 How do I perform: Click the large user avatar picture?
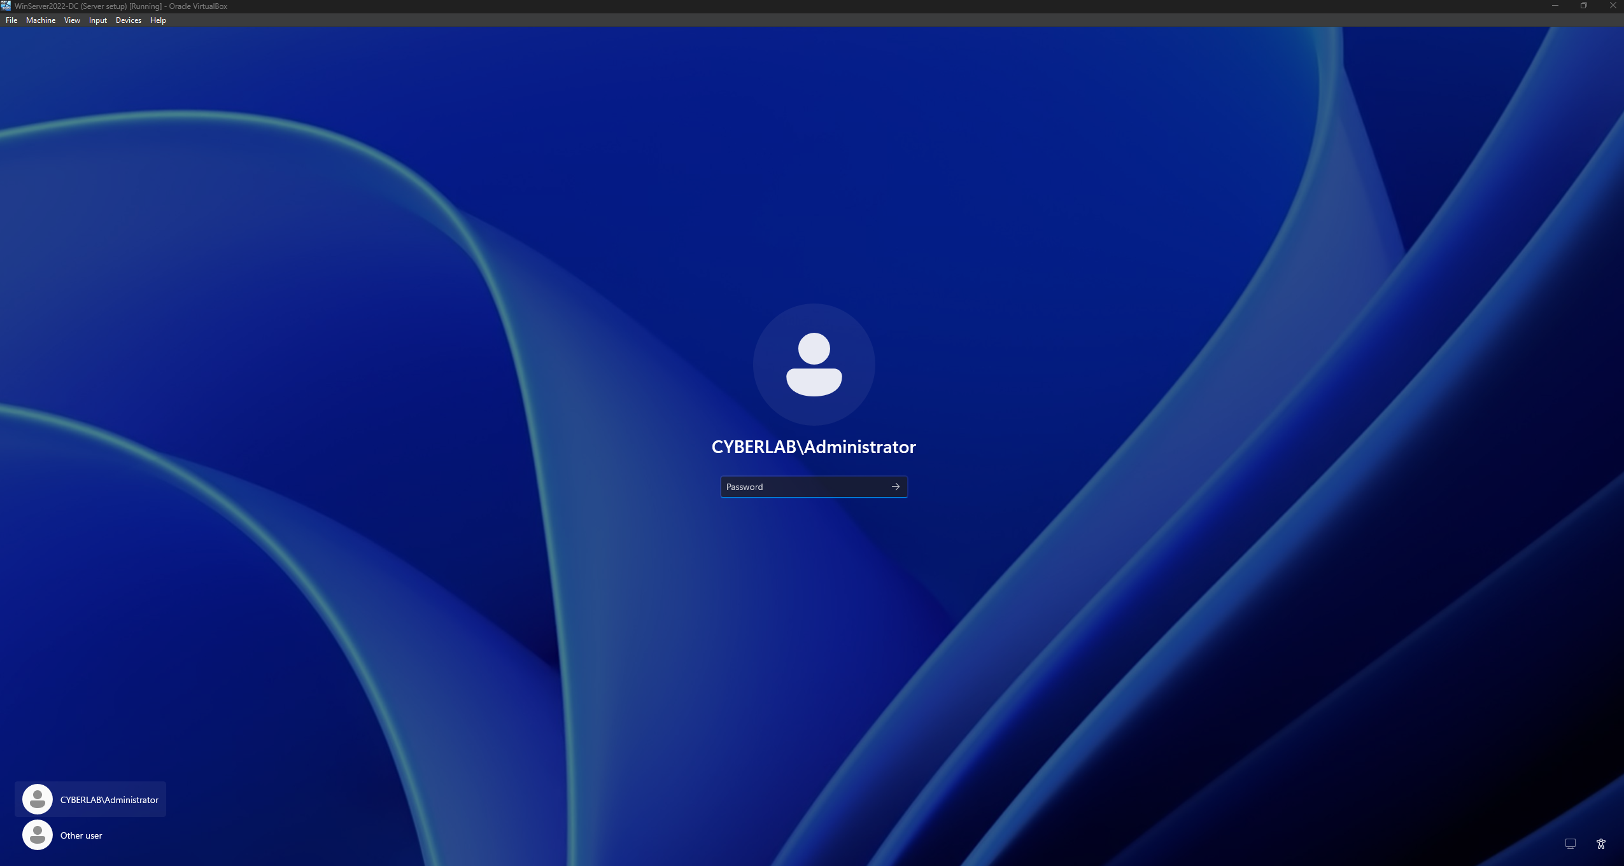pyautogui.click(x=814, y=365)
